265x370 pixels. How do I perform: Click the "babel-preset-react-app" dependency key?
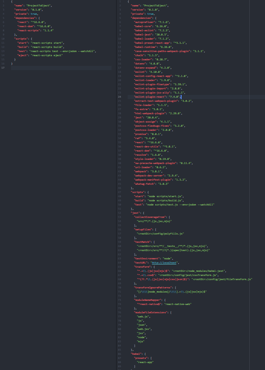tap(152, 43)
